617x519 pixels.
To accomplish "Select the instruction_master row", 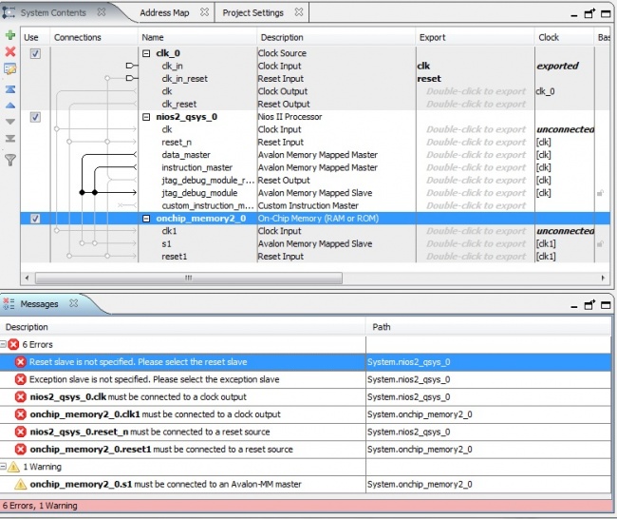I will 315,167.
